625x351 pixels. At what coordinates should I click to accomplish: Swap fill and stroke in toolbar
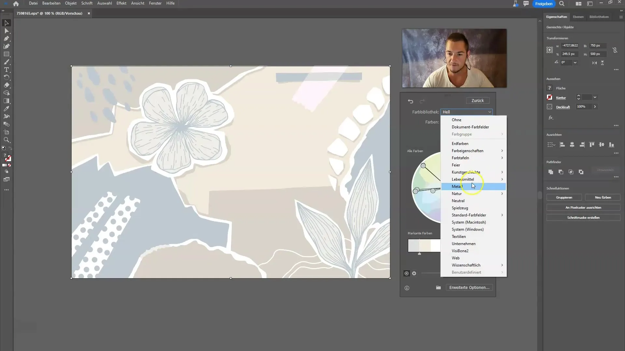tap(10, 148)
